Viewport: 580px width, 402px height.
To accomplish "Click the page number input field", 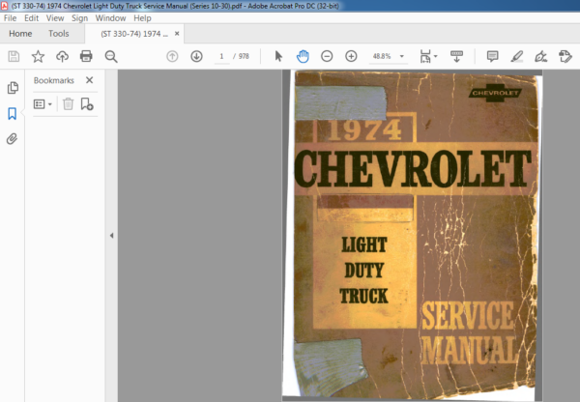I will (221, 56).
